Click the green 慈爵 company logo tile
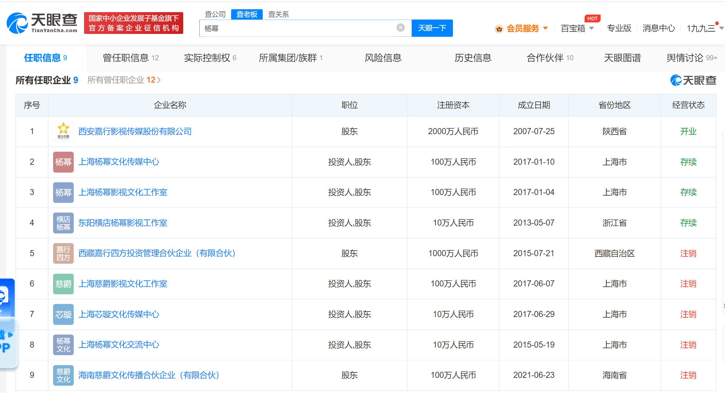 point(63,284)
